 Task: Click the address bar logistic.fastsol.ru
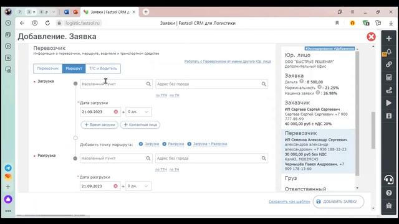[x=82, y=23]
